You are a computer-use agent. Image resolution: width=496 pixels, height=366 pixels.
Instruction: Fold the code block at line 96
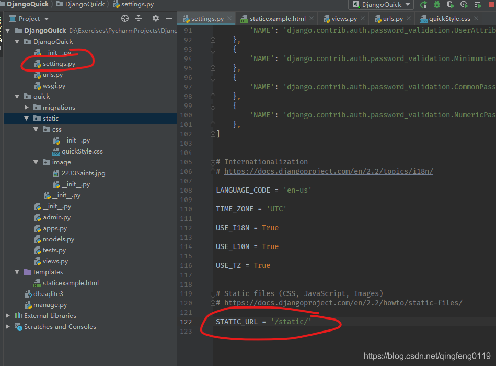point(213,78)
